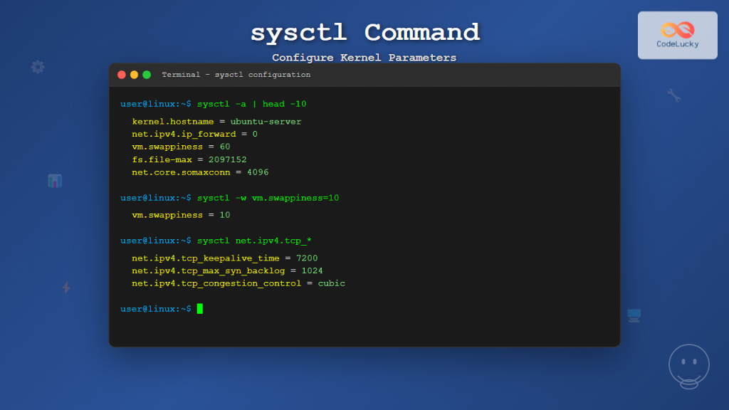Image resolution: width=729 pixels, height=410 pixels.
Task: Toggle the red close circle
Action: (x=121, y=74)
